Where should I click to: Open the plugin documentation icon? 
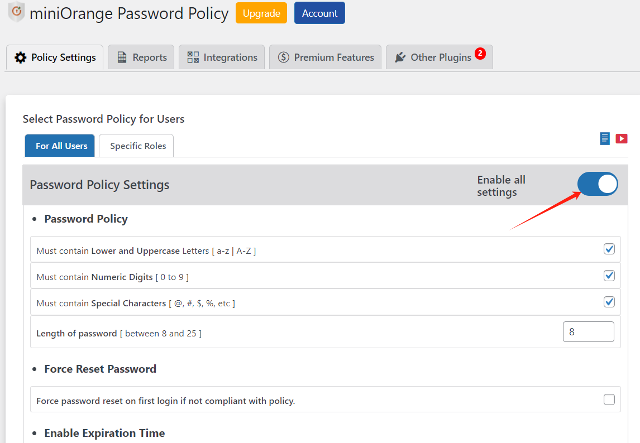pyautogui.click(x=604, y=138)
